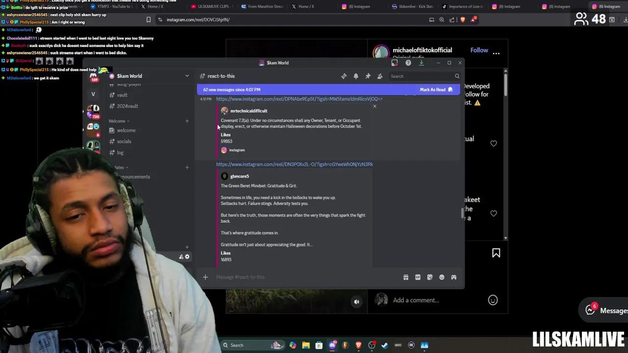628x353 pixels.
Task: Open the emoji picker in Discord
Action: pyautogui.click(x=442, y=277)
